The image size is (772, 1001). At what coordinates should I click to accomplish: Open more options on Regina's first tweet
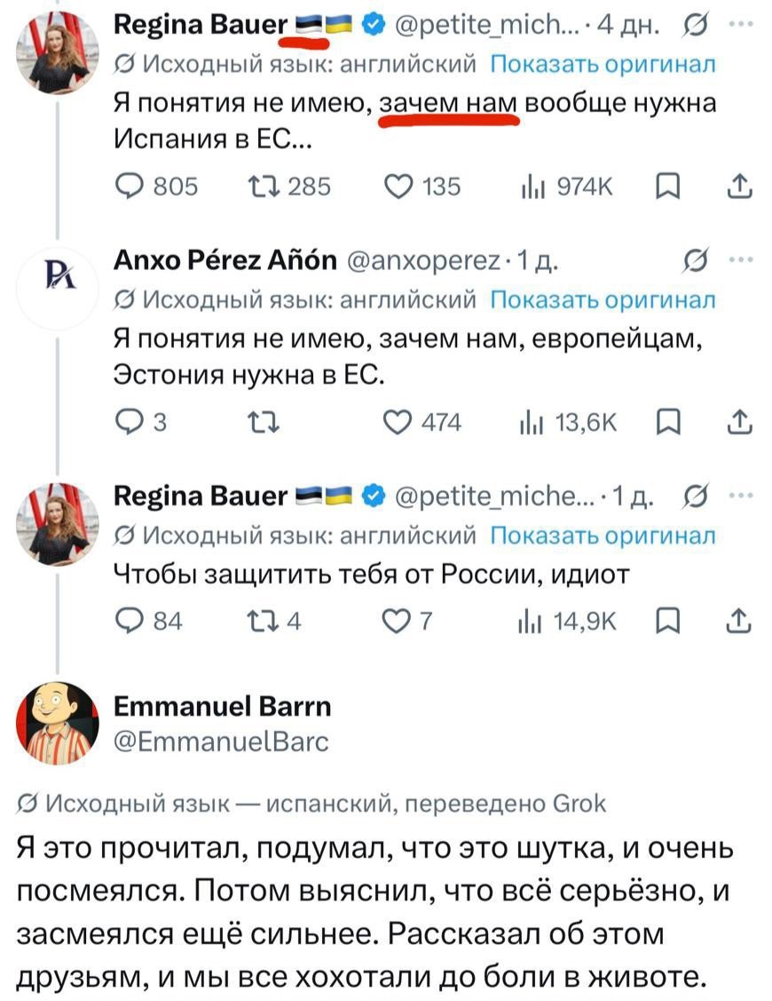click(x=741, y=24)
